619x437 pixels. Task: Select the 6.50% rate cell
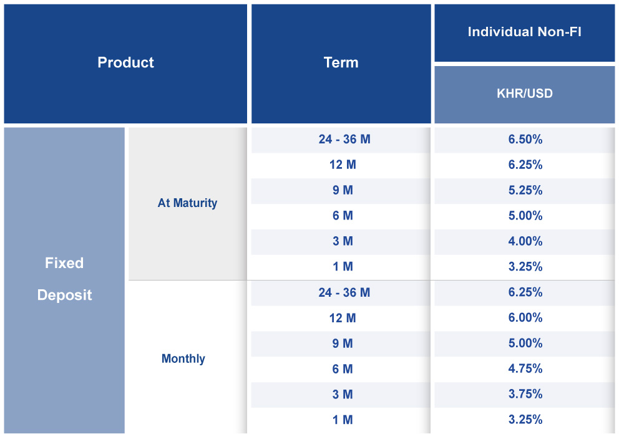pos(525,140)
